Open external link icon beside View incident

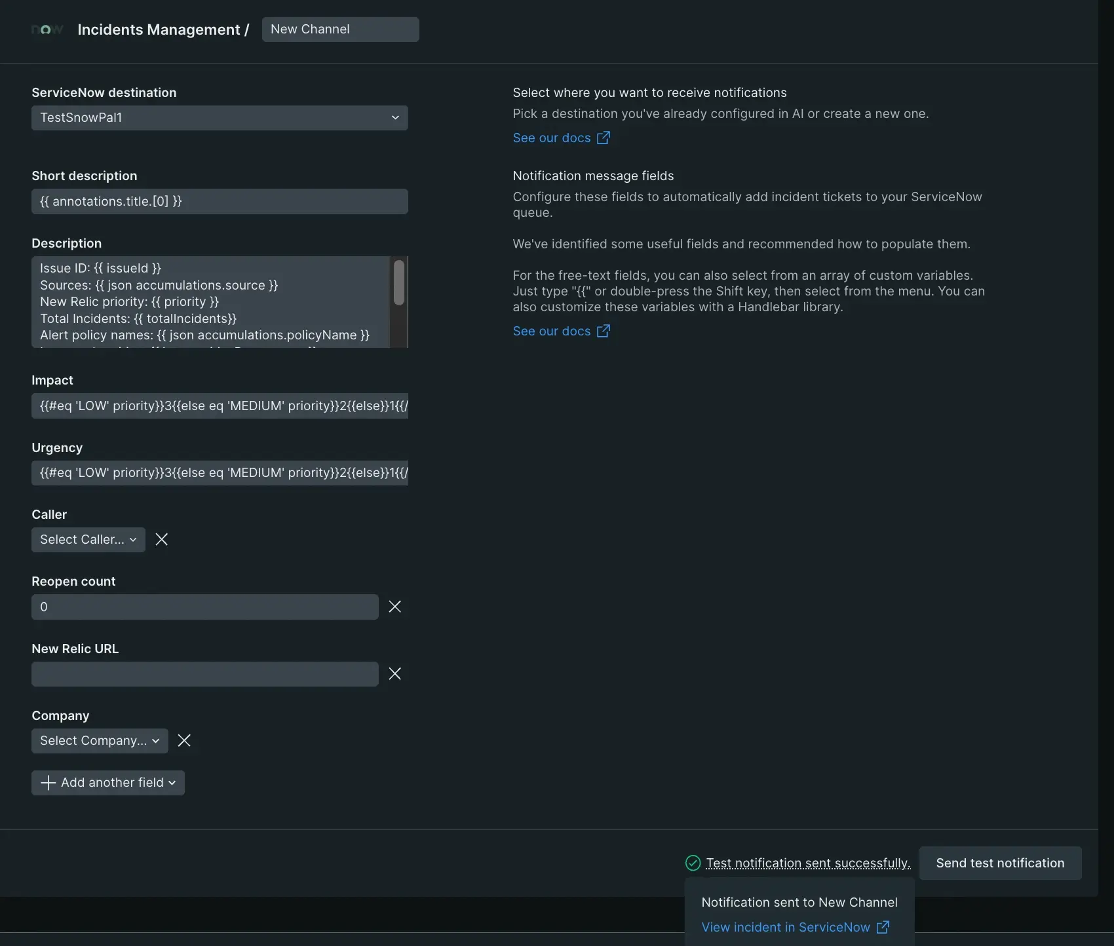tap(883, 927)
